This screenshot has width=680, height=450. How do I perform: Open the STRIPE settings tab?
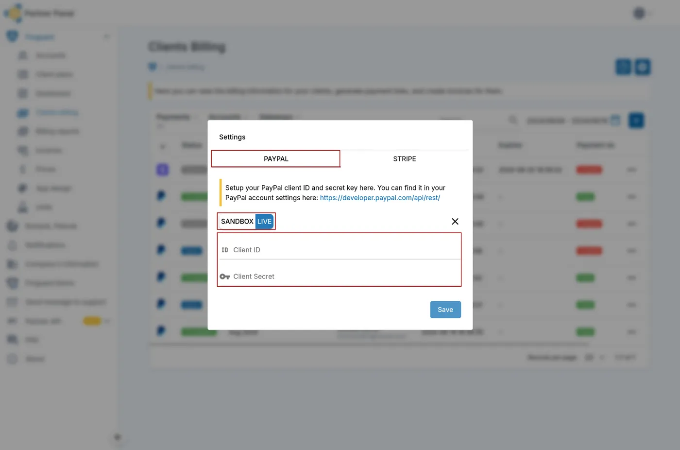click(x=405, y=159)
